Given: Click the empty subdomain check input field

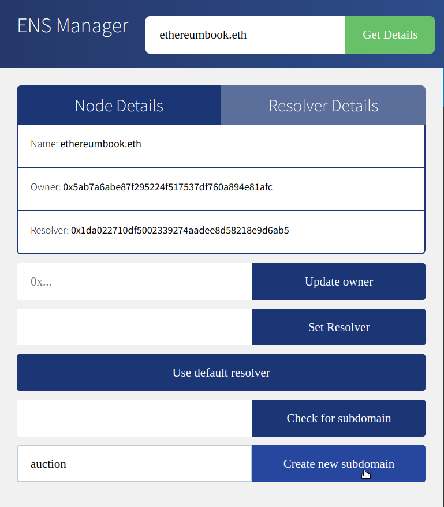Looking at the screenshot, I should tap(134, 418).
